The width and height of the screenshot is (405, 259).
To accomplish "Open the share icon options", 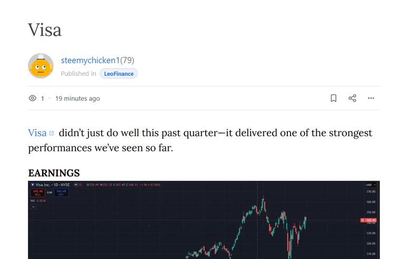I will (352, 98).
